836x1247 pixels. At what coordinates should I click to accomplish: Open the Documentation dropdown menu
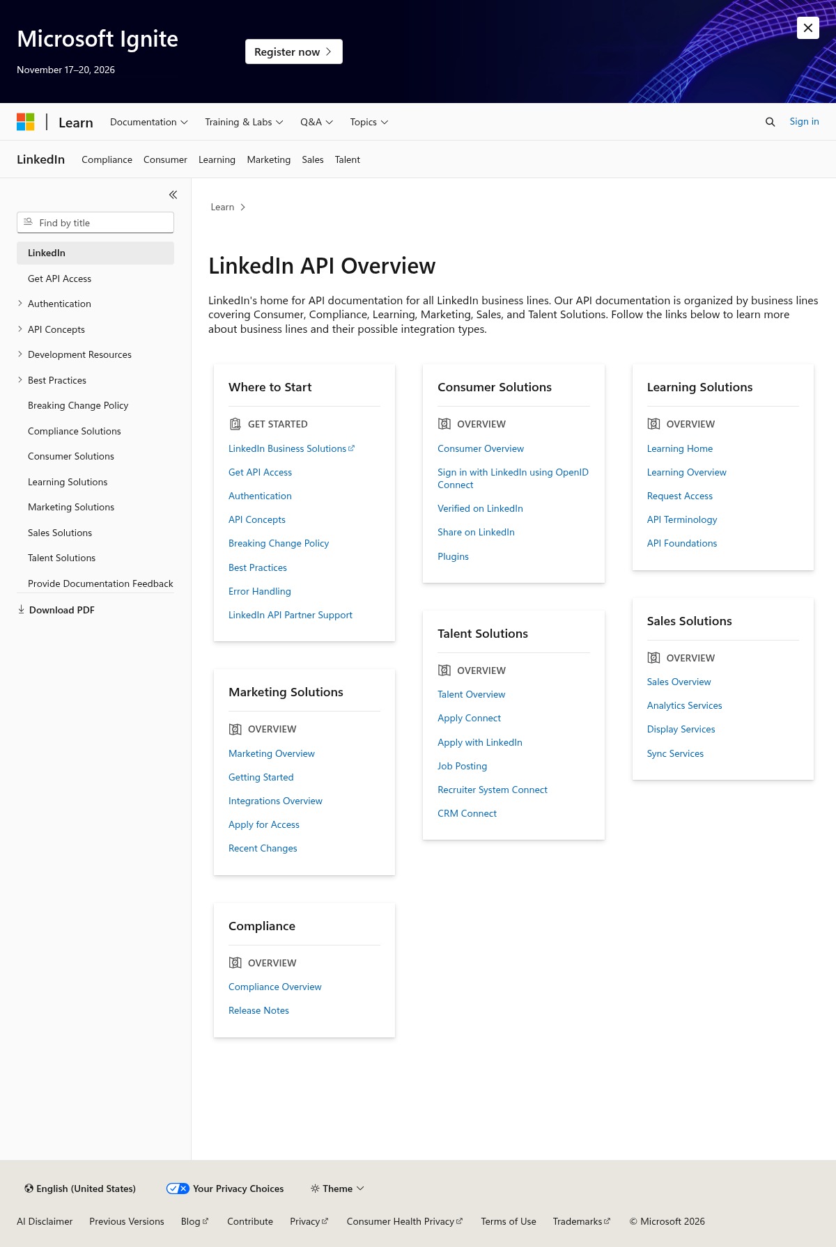point(149,122)
